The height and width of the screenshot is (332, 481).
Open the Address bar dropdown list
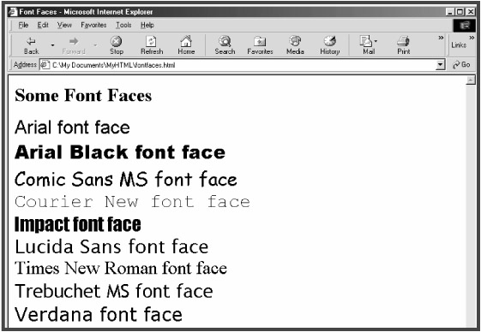[441, 65]
